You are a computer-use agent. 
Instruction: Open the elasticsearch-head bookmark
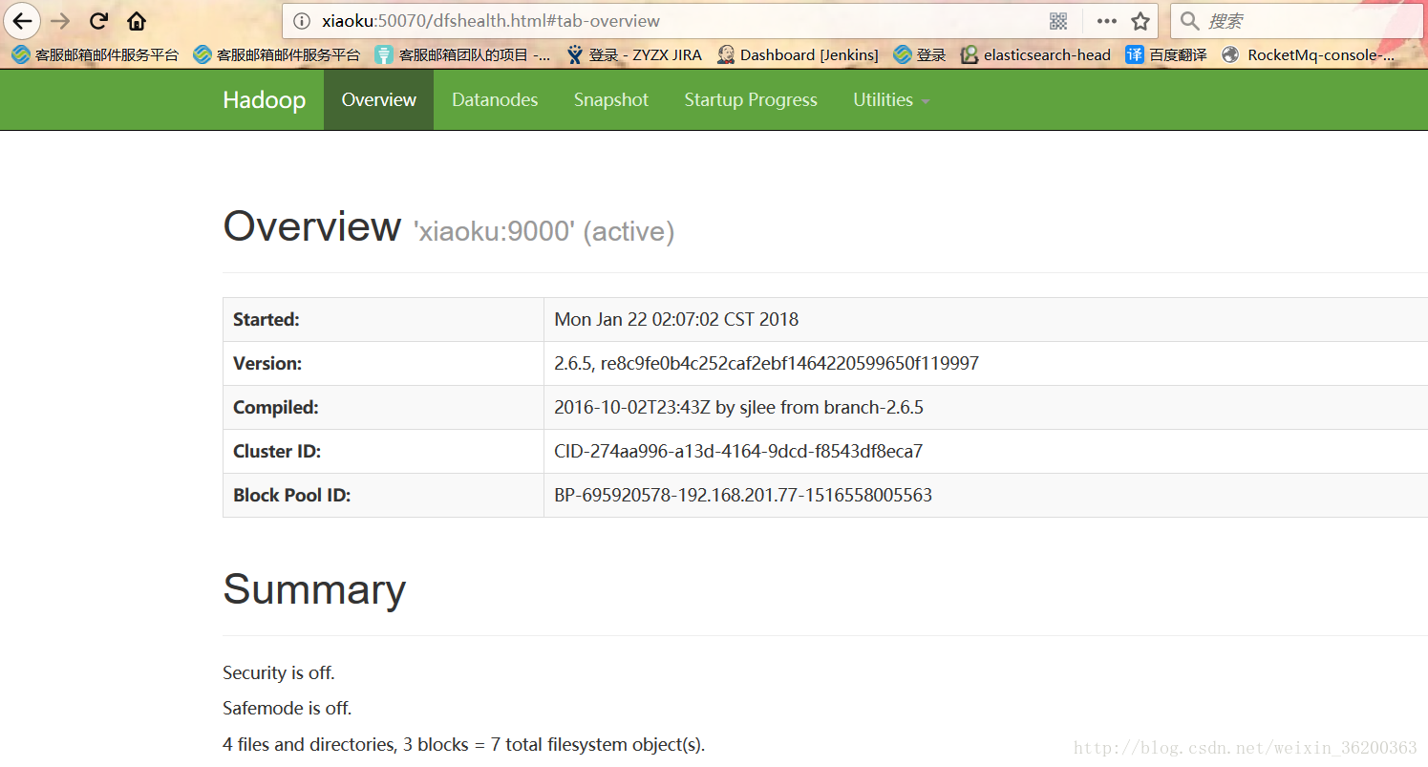pos(1035,54)
